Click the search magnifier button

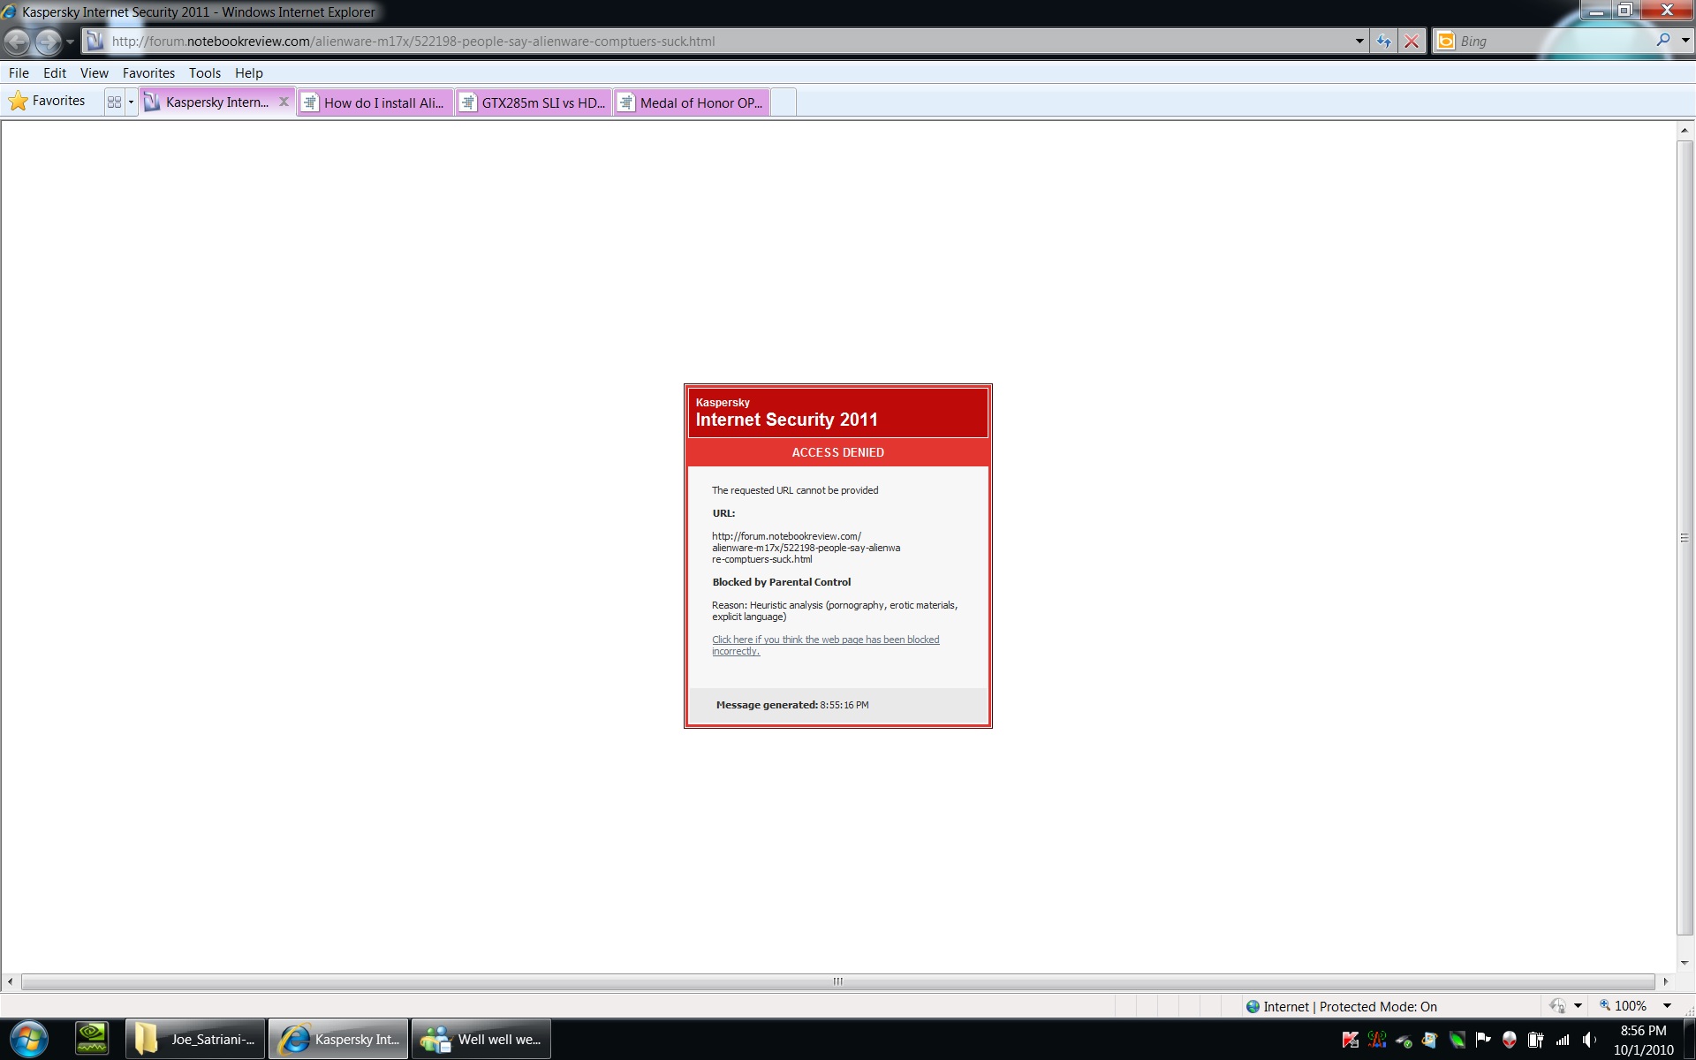[x=1663, y=40]
